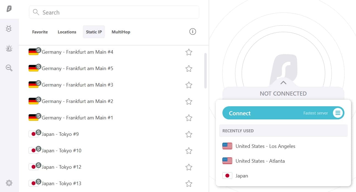Favorite Germany - Frankfurt am Main #1 star
Viewport: 356px width, 192px height.
coord(189,118)
